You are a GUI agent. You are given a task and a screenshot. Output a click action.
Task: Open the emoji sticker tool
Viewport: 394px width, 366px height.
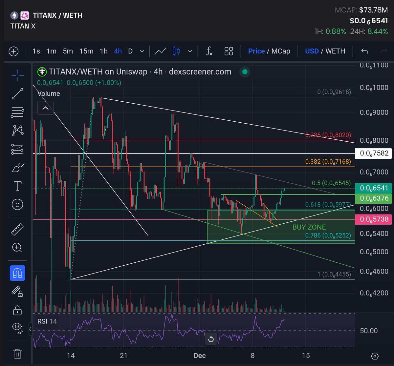[17, 204]
